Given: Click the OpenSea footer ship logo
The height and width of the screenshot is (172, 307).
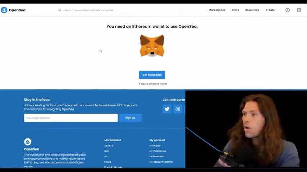Looking at the screenshot, I should pos(28,142).
